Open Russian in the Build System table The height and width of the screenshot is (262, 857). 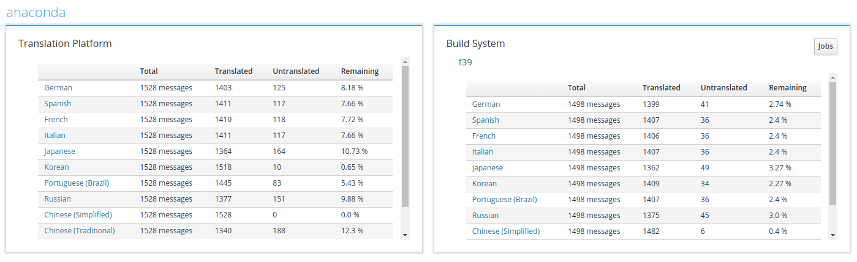[x=485, y=216]
